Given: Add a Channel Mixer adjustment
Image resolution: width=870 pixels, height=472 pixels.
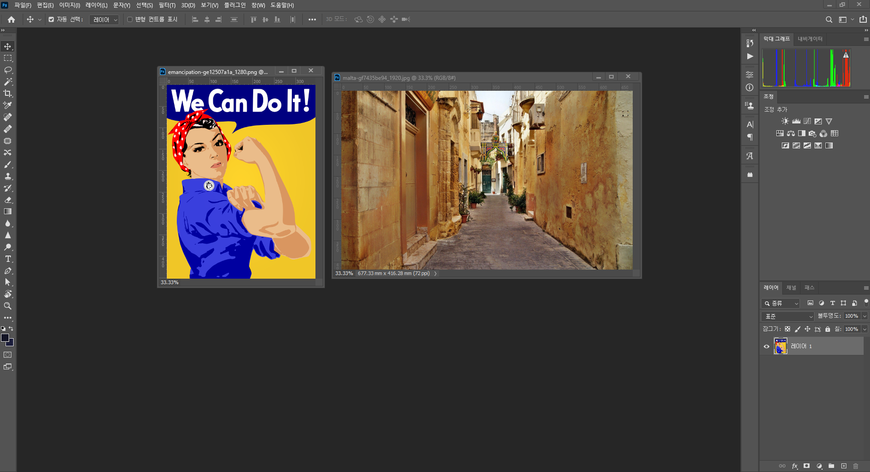Looking at the screenshot, I should pos(823,133).
